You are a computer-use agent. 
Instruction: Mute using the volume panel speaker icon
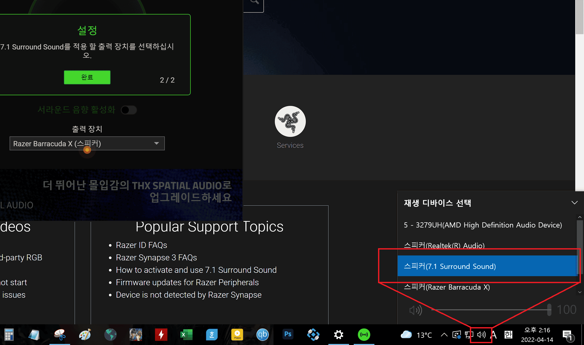click(416, 310)
